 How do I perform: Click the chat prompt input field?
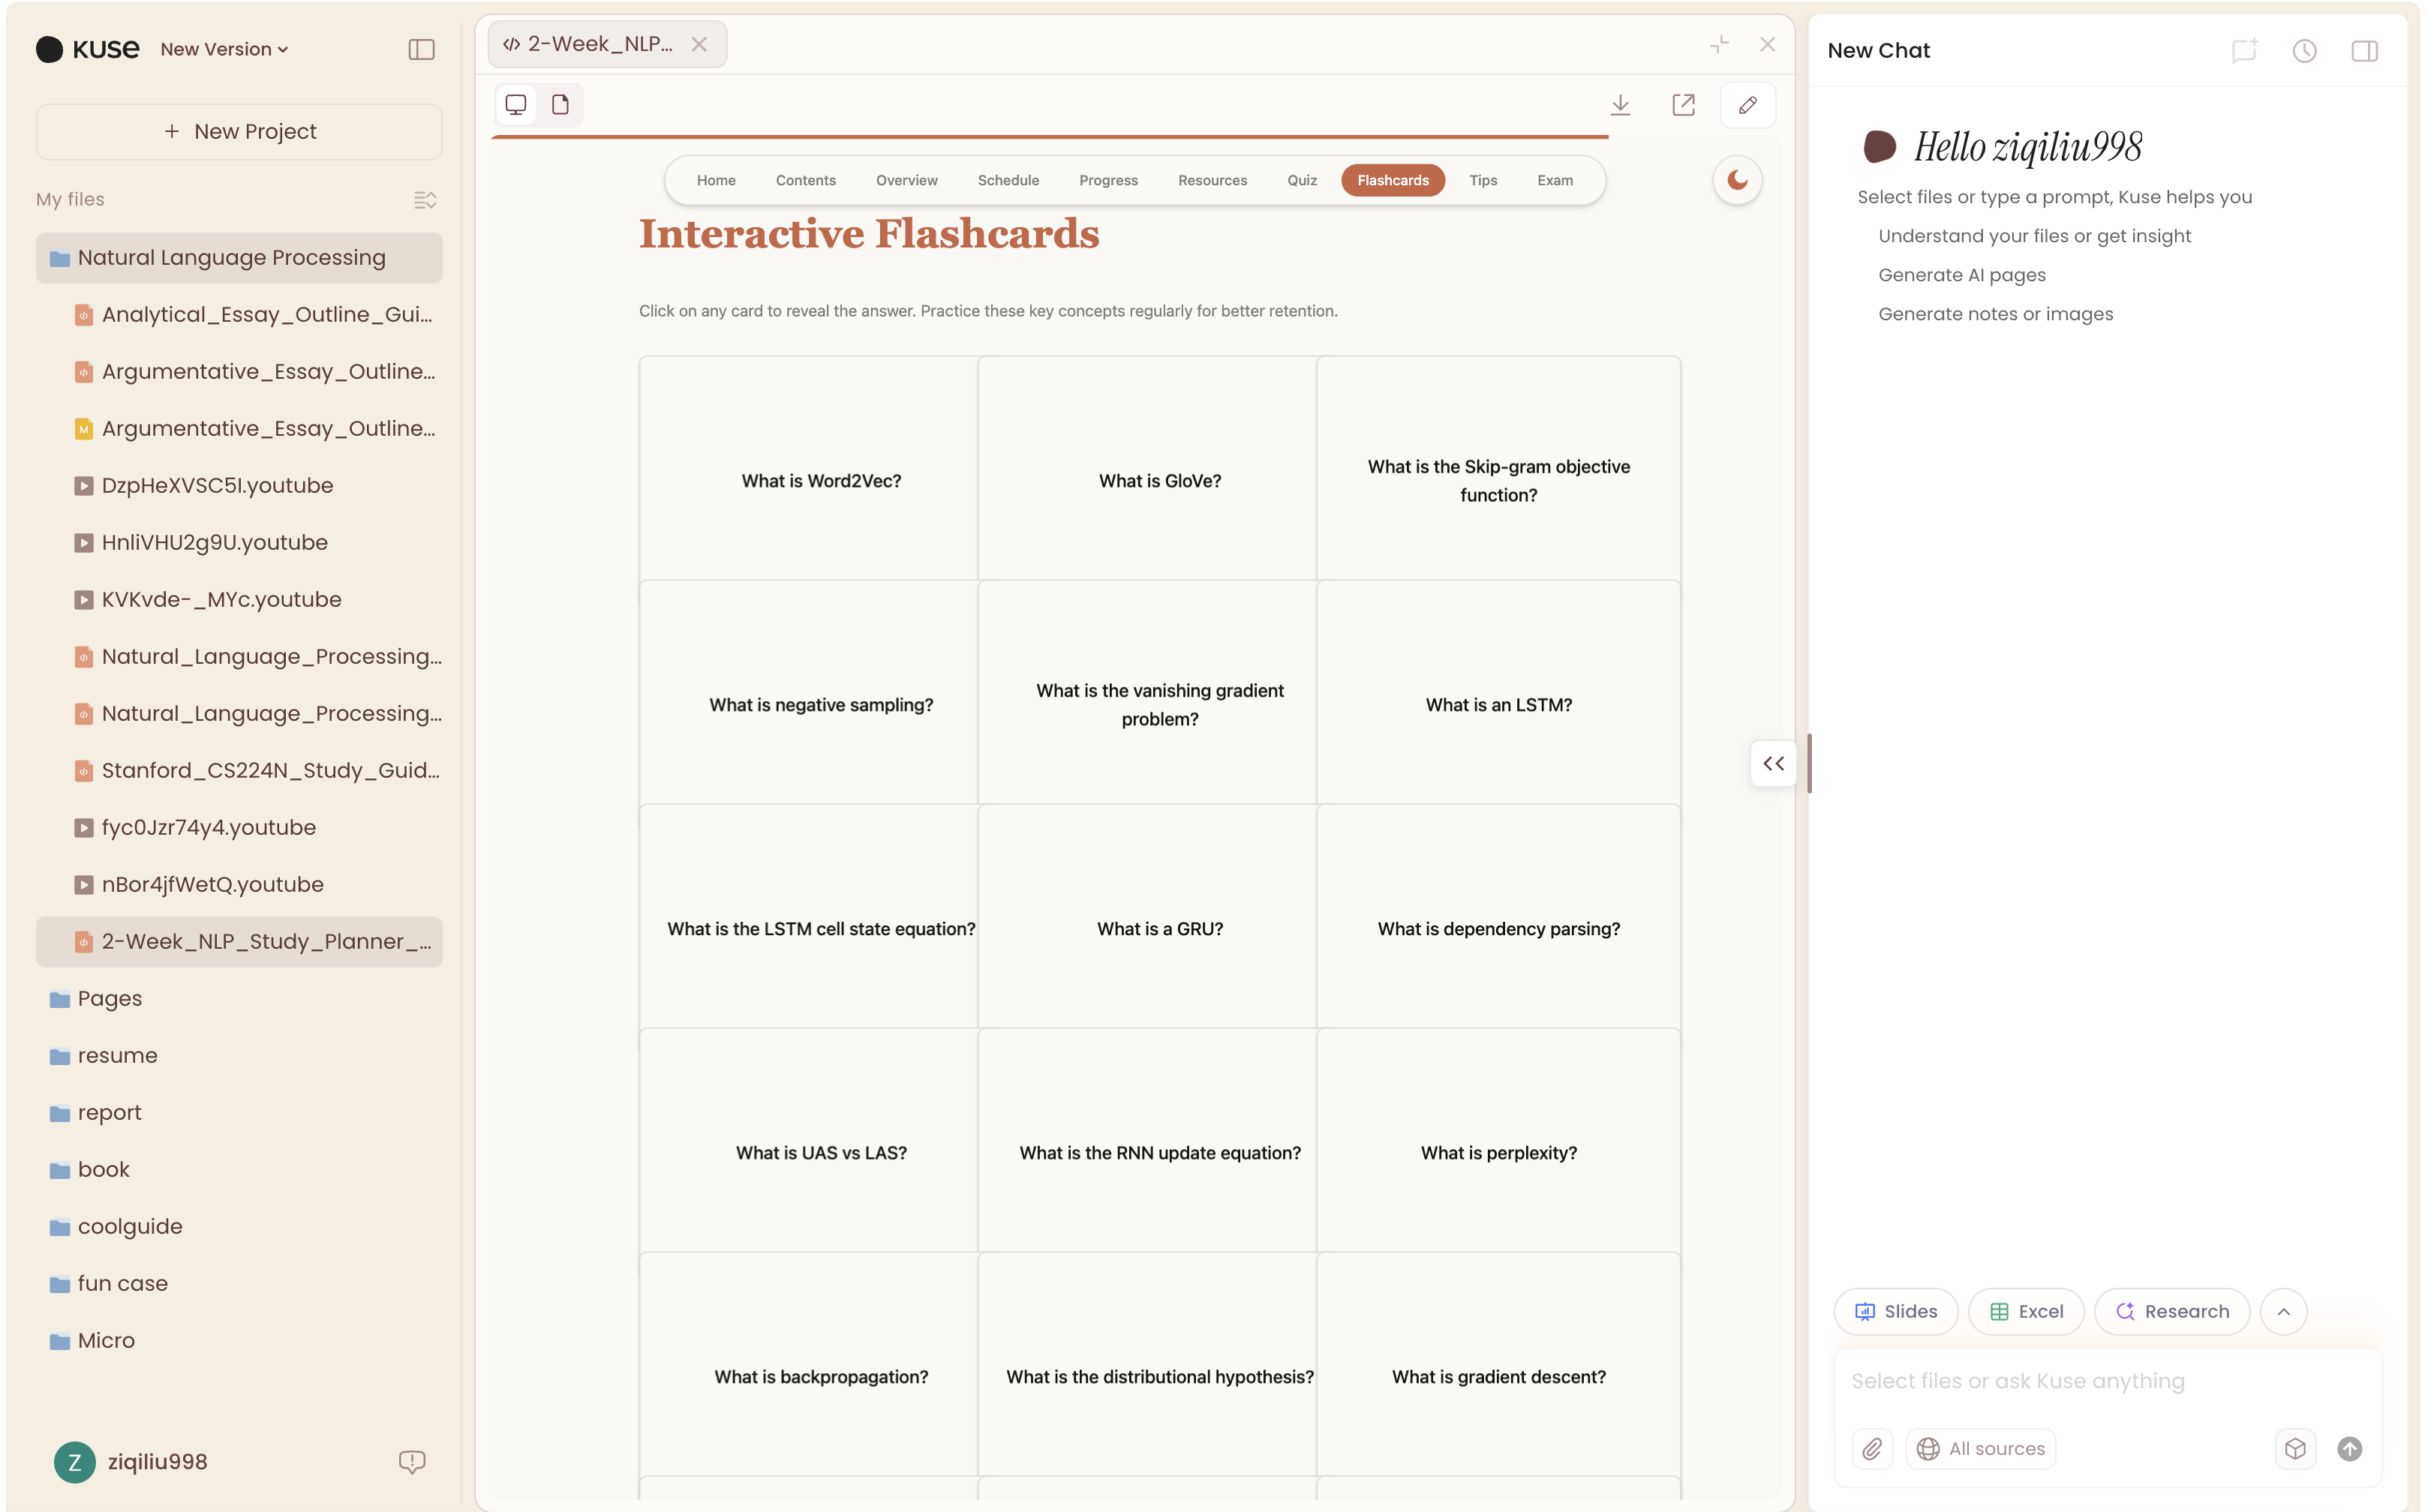(2101, 1381)
